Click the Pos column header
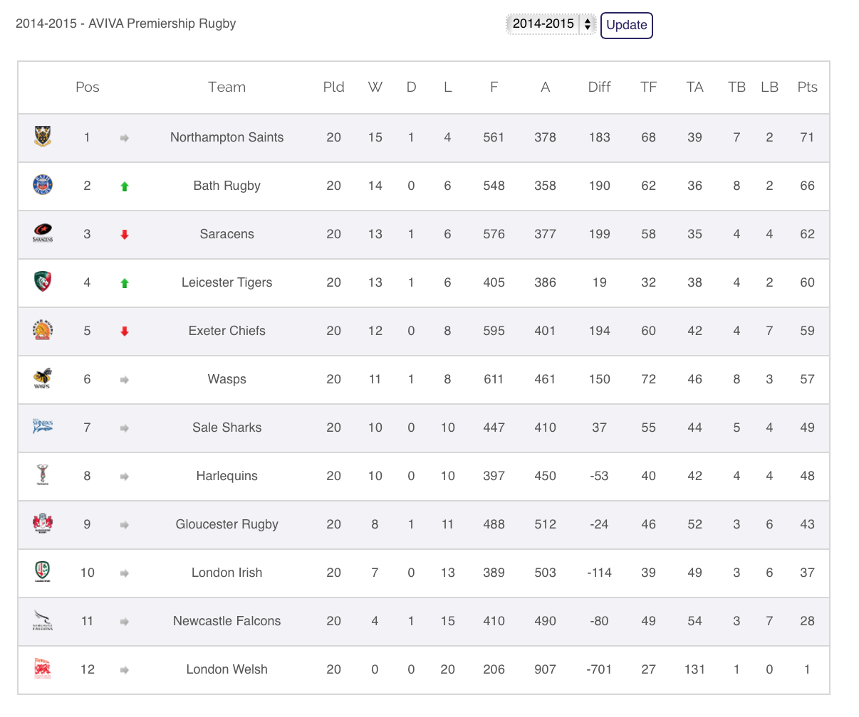859x717 pixels. click(x=87, y=87)
